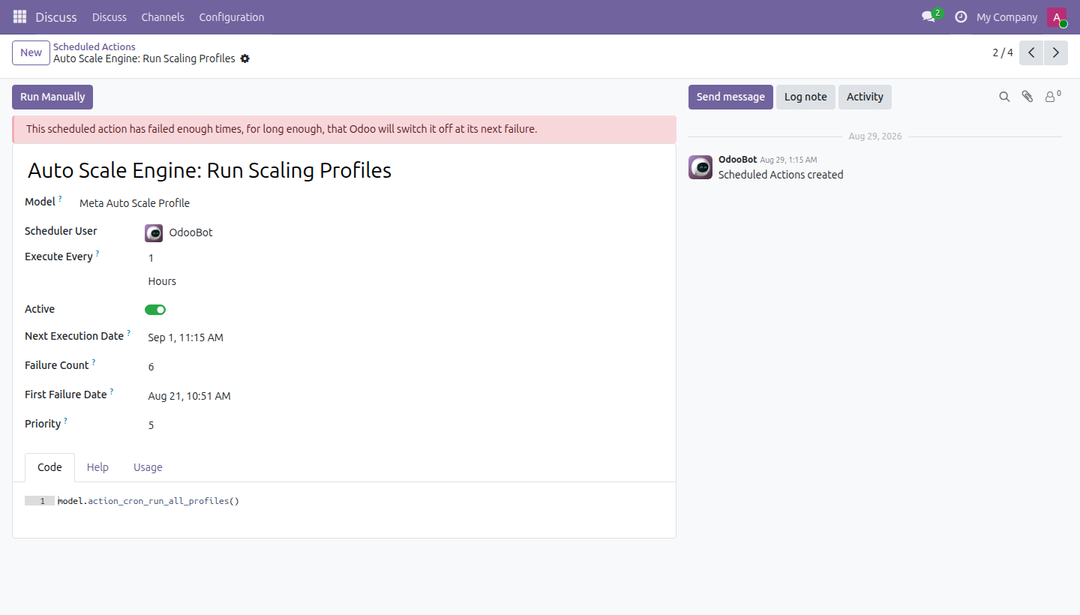Show help tooltip for First Failure Date

tap(112, 391)
